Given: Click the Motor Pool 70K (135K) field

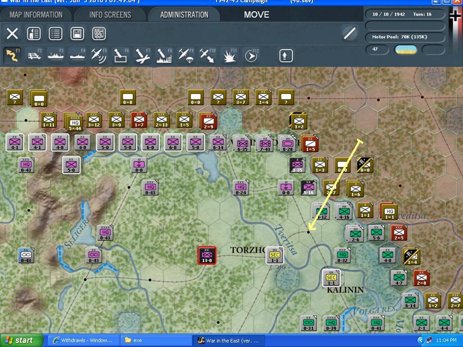Looking at the screenshot, I should pos(405,37).
